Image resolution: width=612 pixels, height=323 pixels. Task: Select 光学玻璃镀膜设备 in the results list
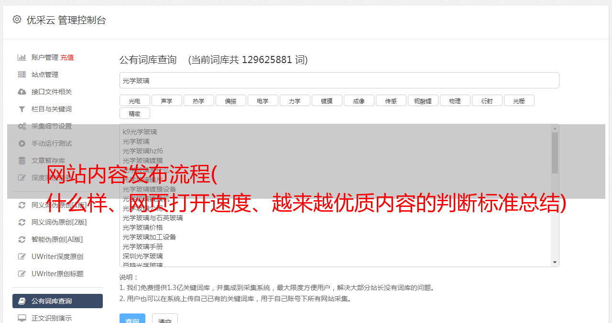149,189
